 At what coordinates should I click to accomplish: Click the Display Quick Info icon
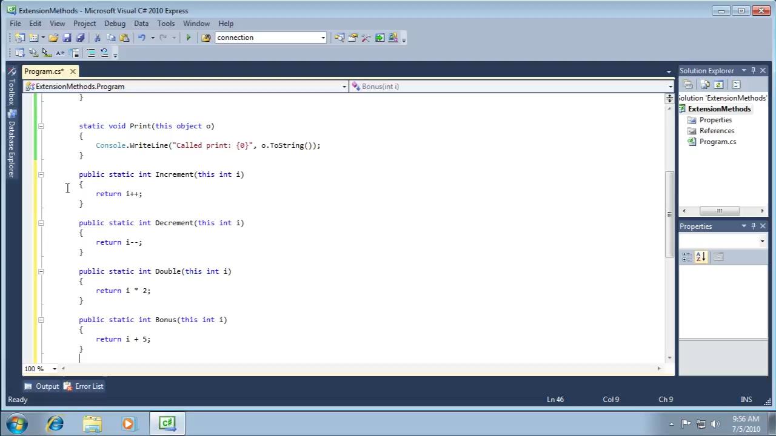(47, 53)
